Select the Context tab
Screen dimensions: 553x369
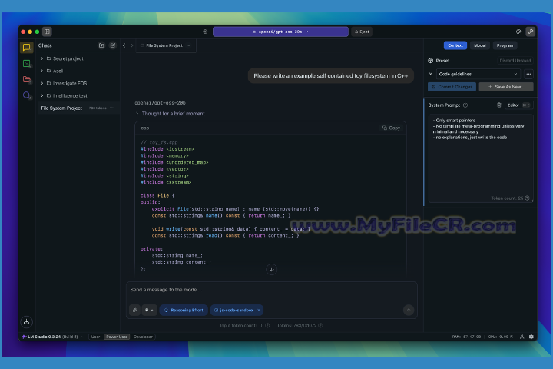(455, 45)
